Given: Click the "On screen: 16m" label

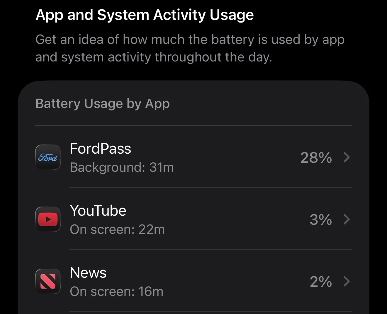Looking at the screenshot, I should pos(116,291).
